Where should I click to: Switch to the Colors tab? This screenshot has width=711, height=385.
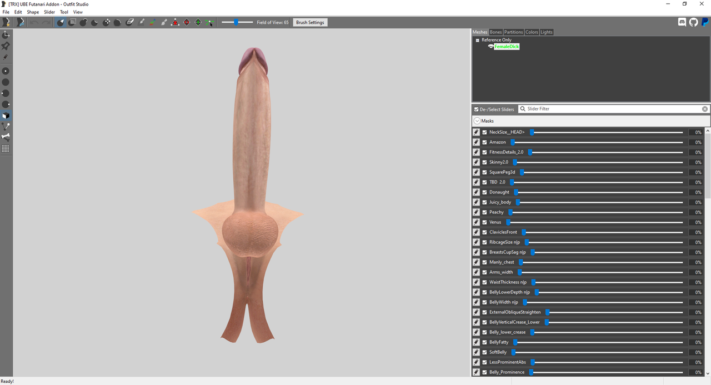click(532, 32)
